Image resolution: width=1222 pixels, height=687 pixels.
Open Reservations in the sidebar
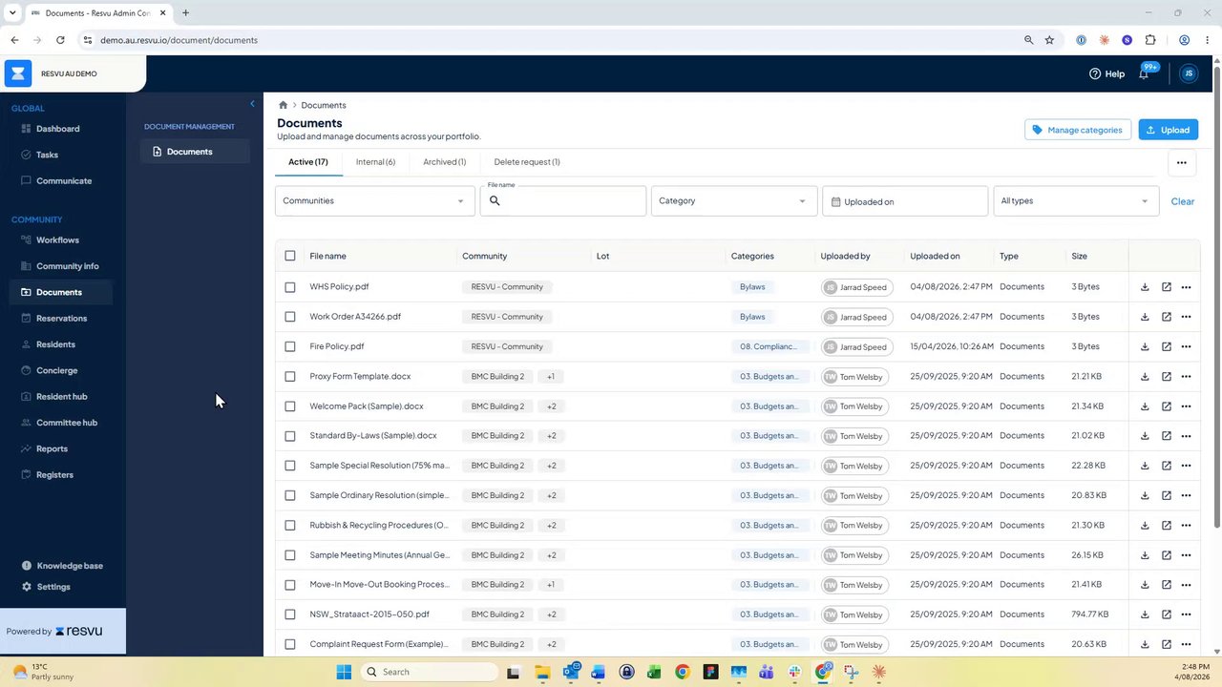tap(61, 319)
